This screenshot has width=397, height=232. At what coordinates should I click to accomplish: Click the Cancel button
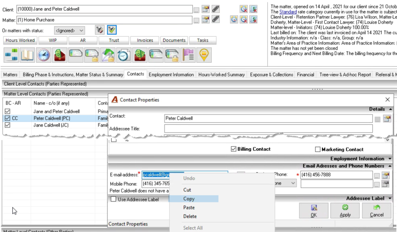click(377, 210)
